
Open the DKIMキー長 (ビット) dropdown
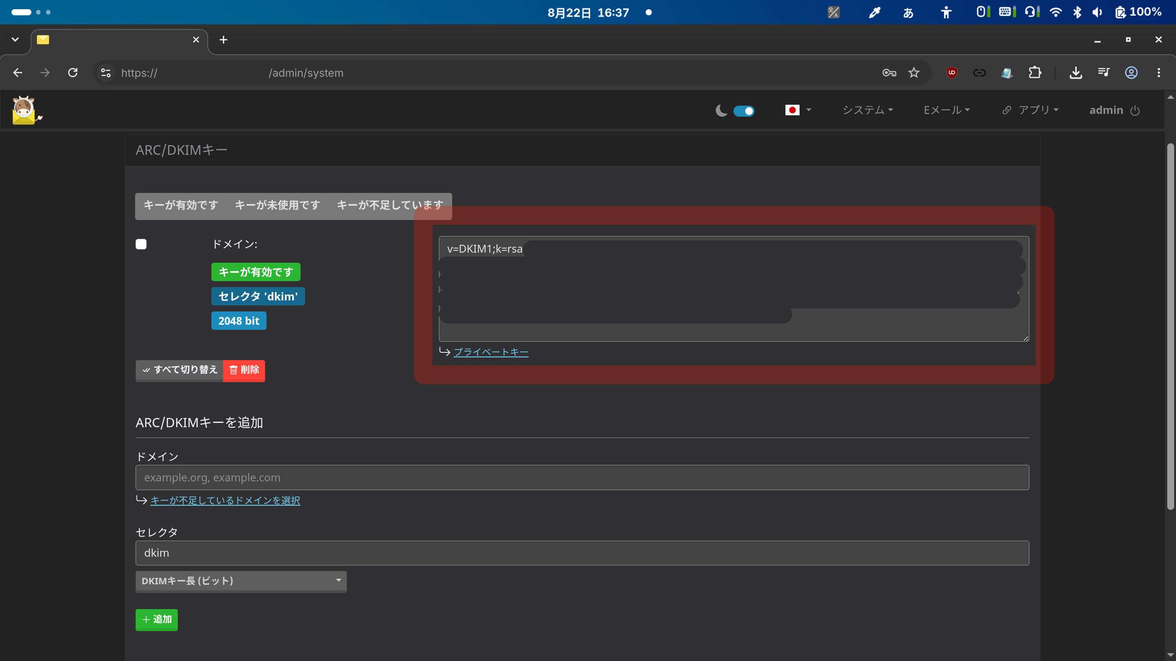pos(241,581)
